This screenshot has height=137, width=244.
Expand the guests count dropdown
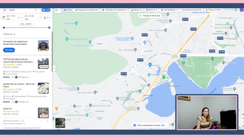[47, 18]
